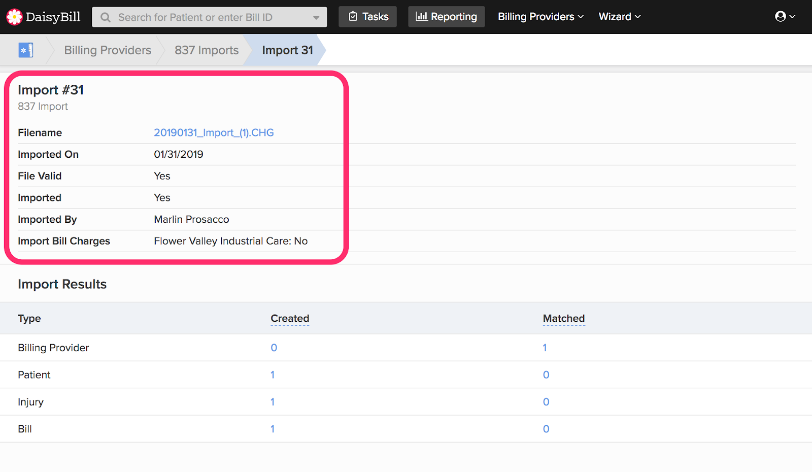Click the File Valid label
The width and height of the screenshot is (812, 472).
tap(40, 176)
